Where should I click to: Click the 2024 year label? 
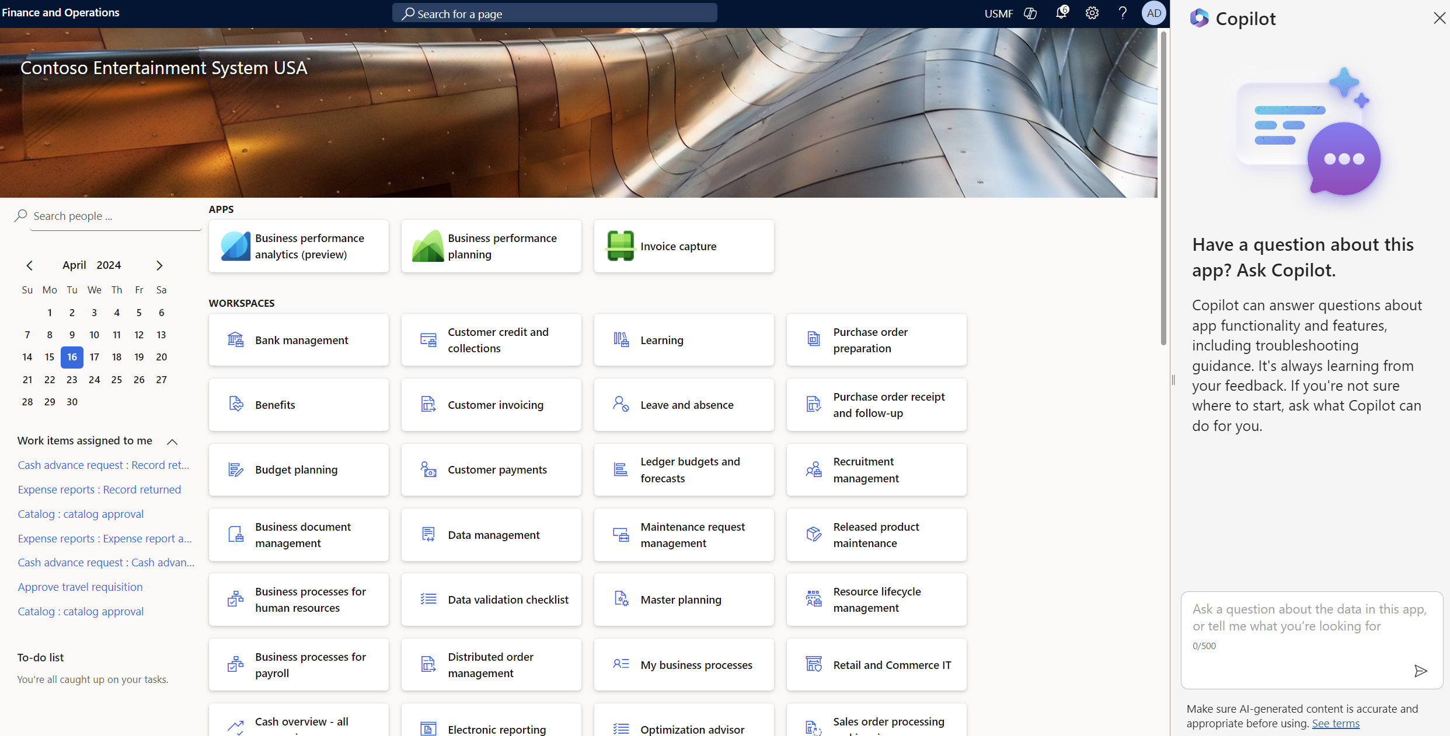109,265
